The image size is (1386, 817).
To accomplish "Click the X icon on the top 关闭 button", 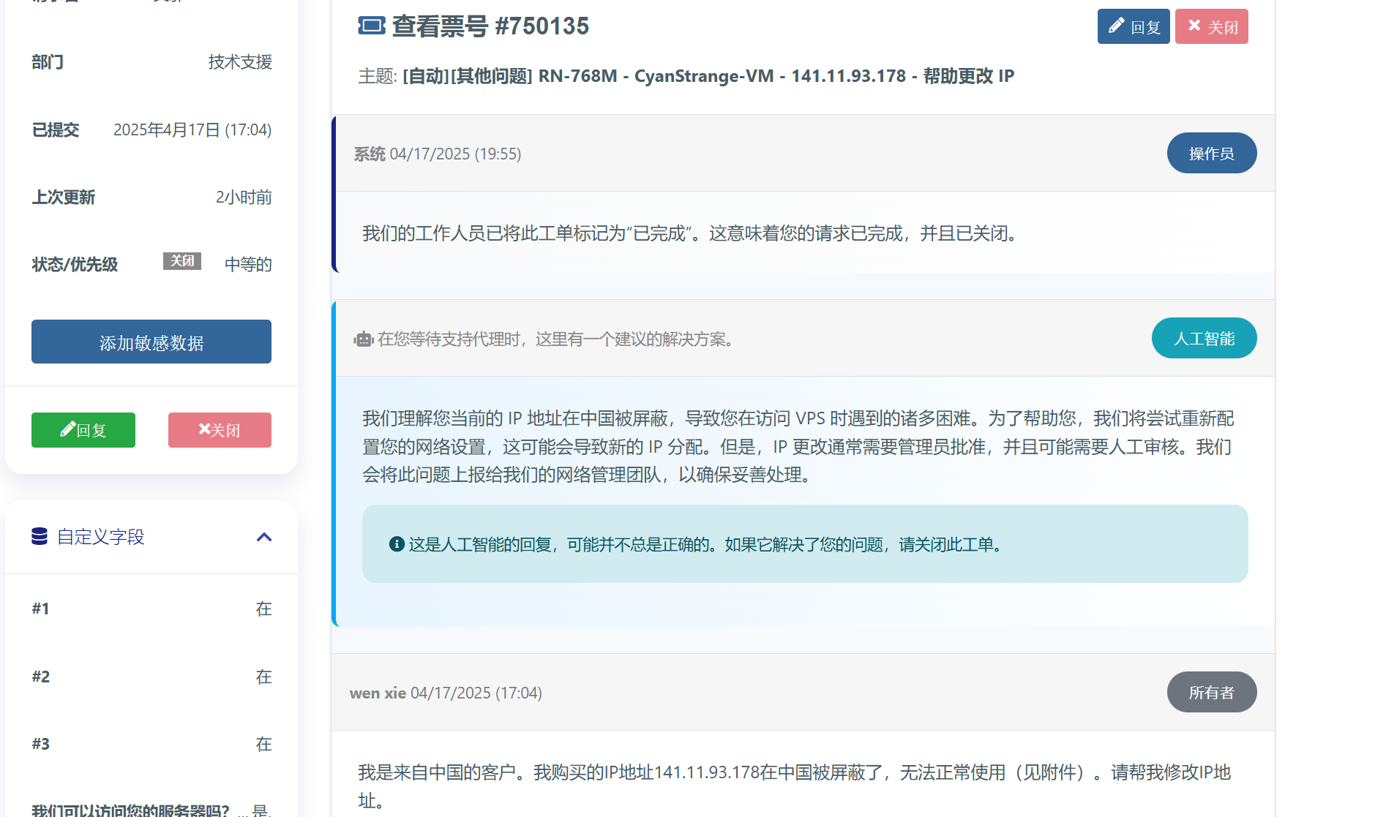I will coord(1194,26).
